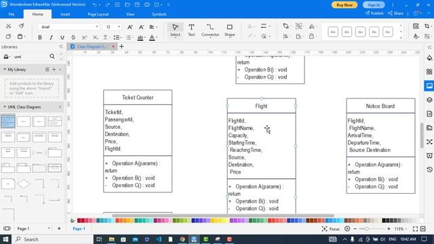Switch to the Insert tab

(65, 14)
